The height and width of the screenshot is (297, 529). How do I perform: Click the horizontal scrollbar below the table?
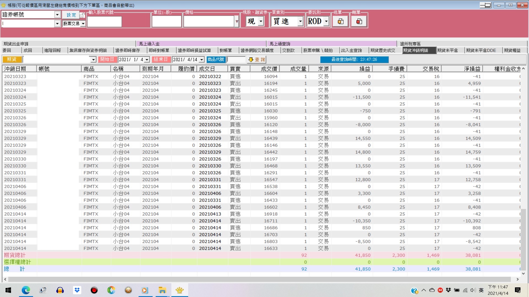pos(259,279)
